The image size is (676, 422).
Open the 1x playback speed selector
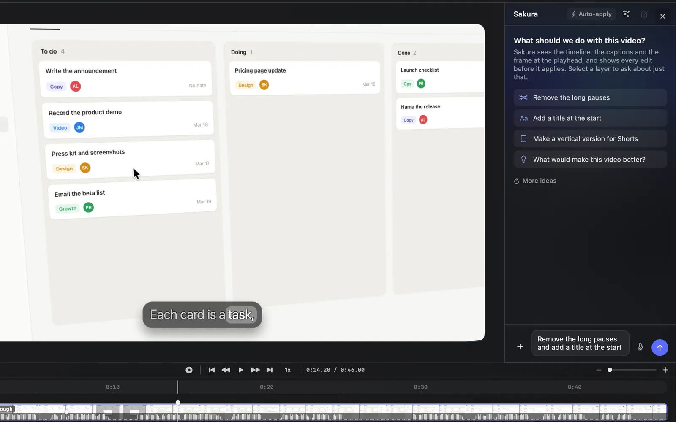[288, 370]
